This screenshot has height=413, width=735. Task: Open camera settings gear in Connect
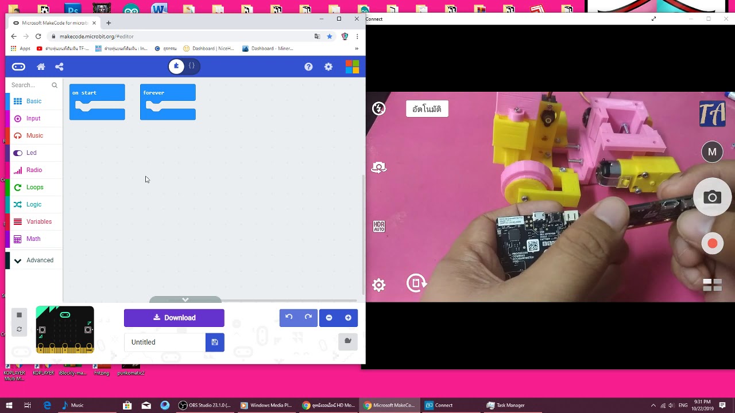coord(379,285)
